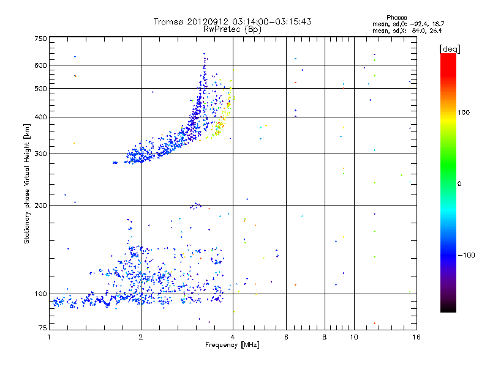The height and width of the screenshot is (367, 490).
Task: Click the y-axis tick label '750'
Action: 40,39
